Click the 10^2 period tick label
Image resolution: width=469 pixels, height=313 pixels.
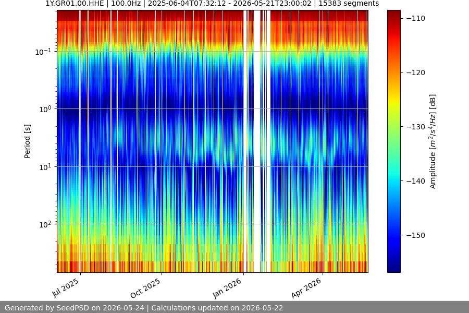(45, 225)
